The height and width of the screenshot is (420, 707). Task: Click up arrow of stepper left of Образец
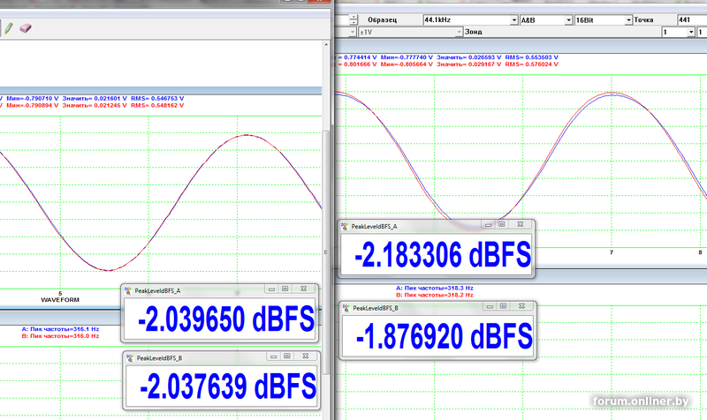click(355, 15)
